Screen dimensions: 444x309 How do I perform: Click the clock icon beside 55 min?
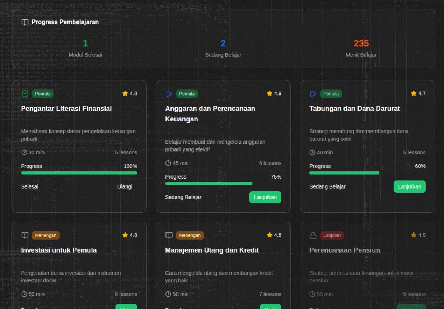[313, 294]
